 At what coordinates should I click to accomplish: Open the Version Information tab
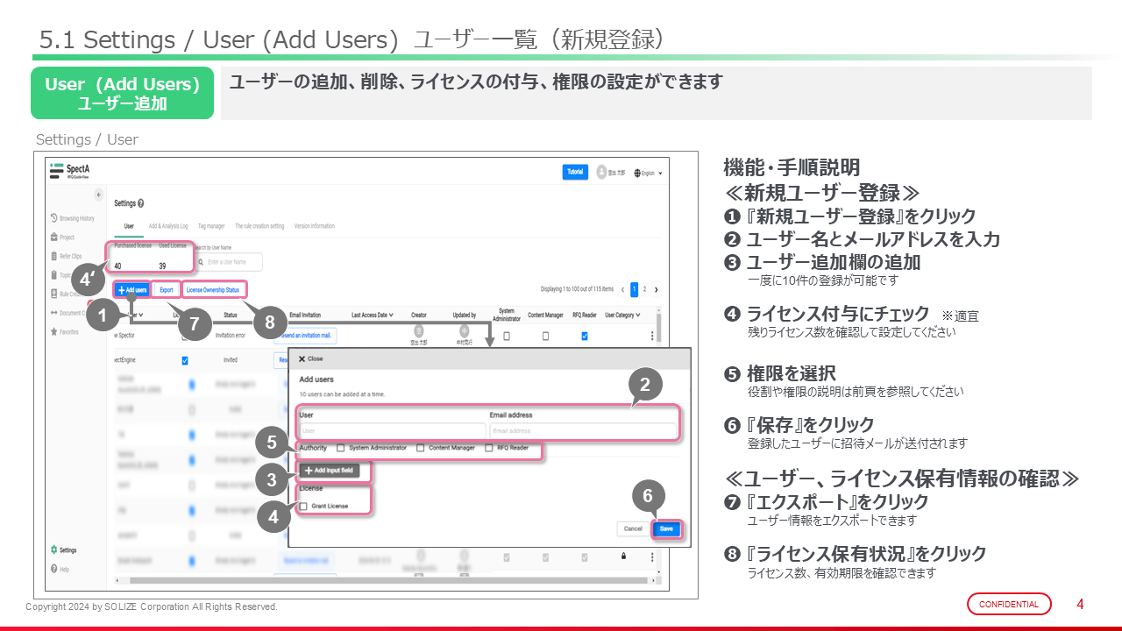click(x=315, y=226)
